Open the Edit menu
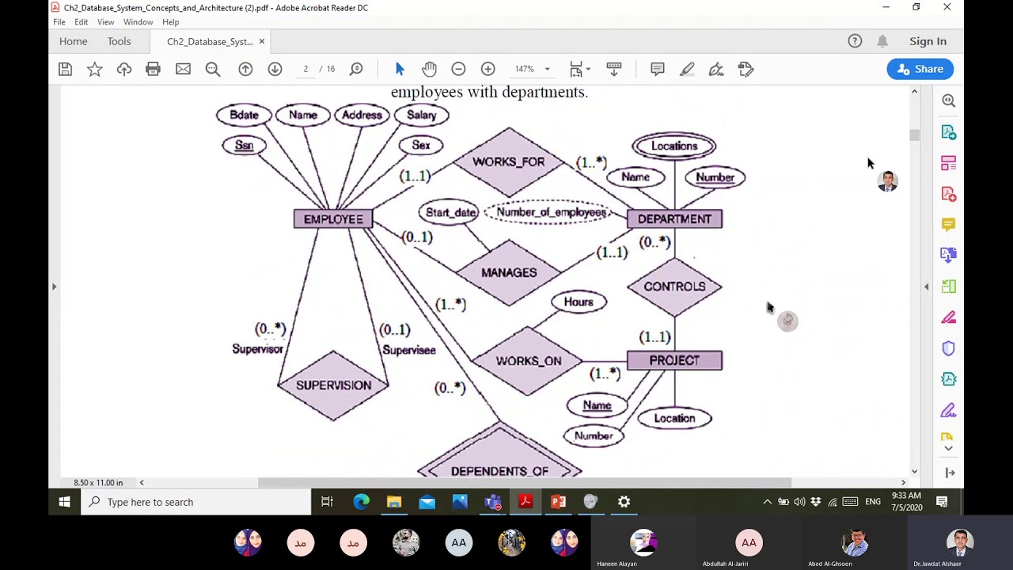The image size is (1013, 570). pos(82,22)
